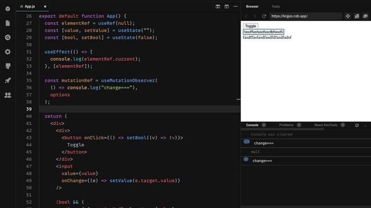Go back in the preview browser
This screenshot has height=208, width=371.
[x=246, y=16]
